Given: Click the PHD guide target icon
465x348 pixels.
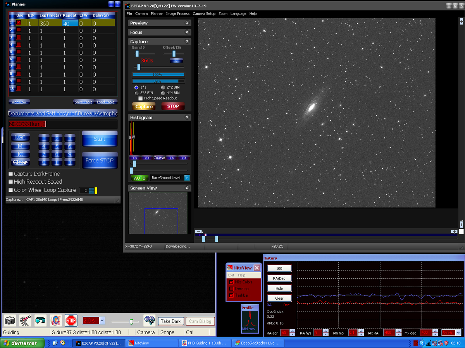Looking at the screenshot, I should pos(55,321).
